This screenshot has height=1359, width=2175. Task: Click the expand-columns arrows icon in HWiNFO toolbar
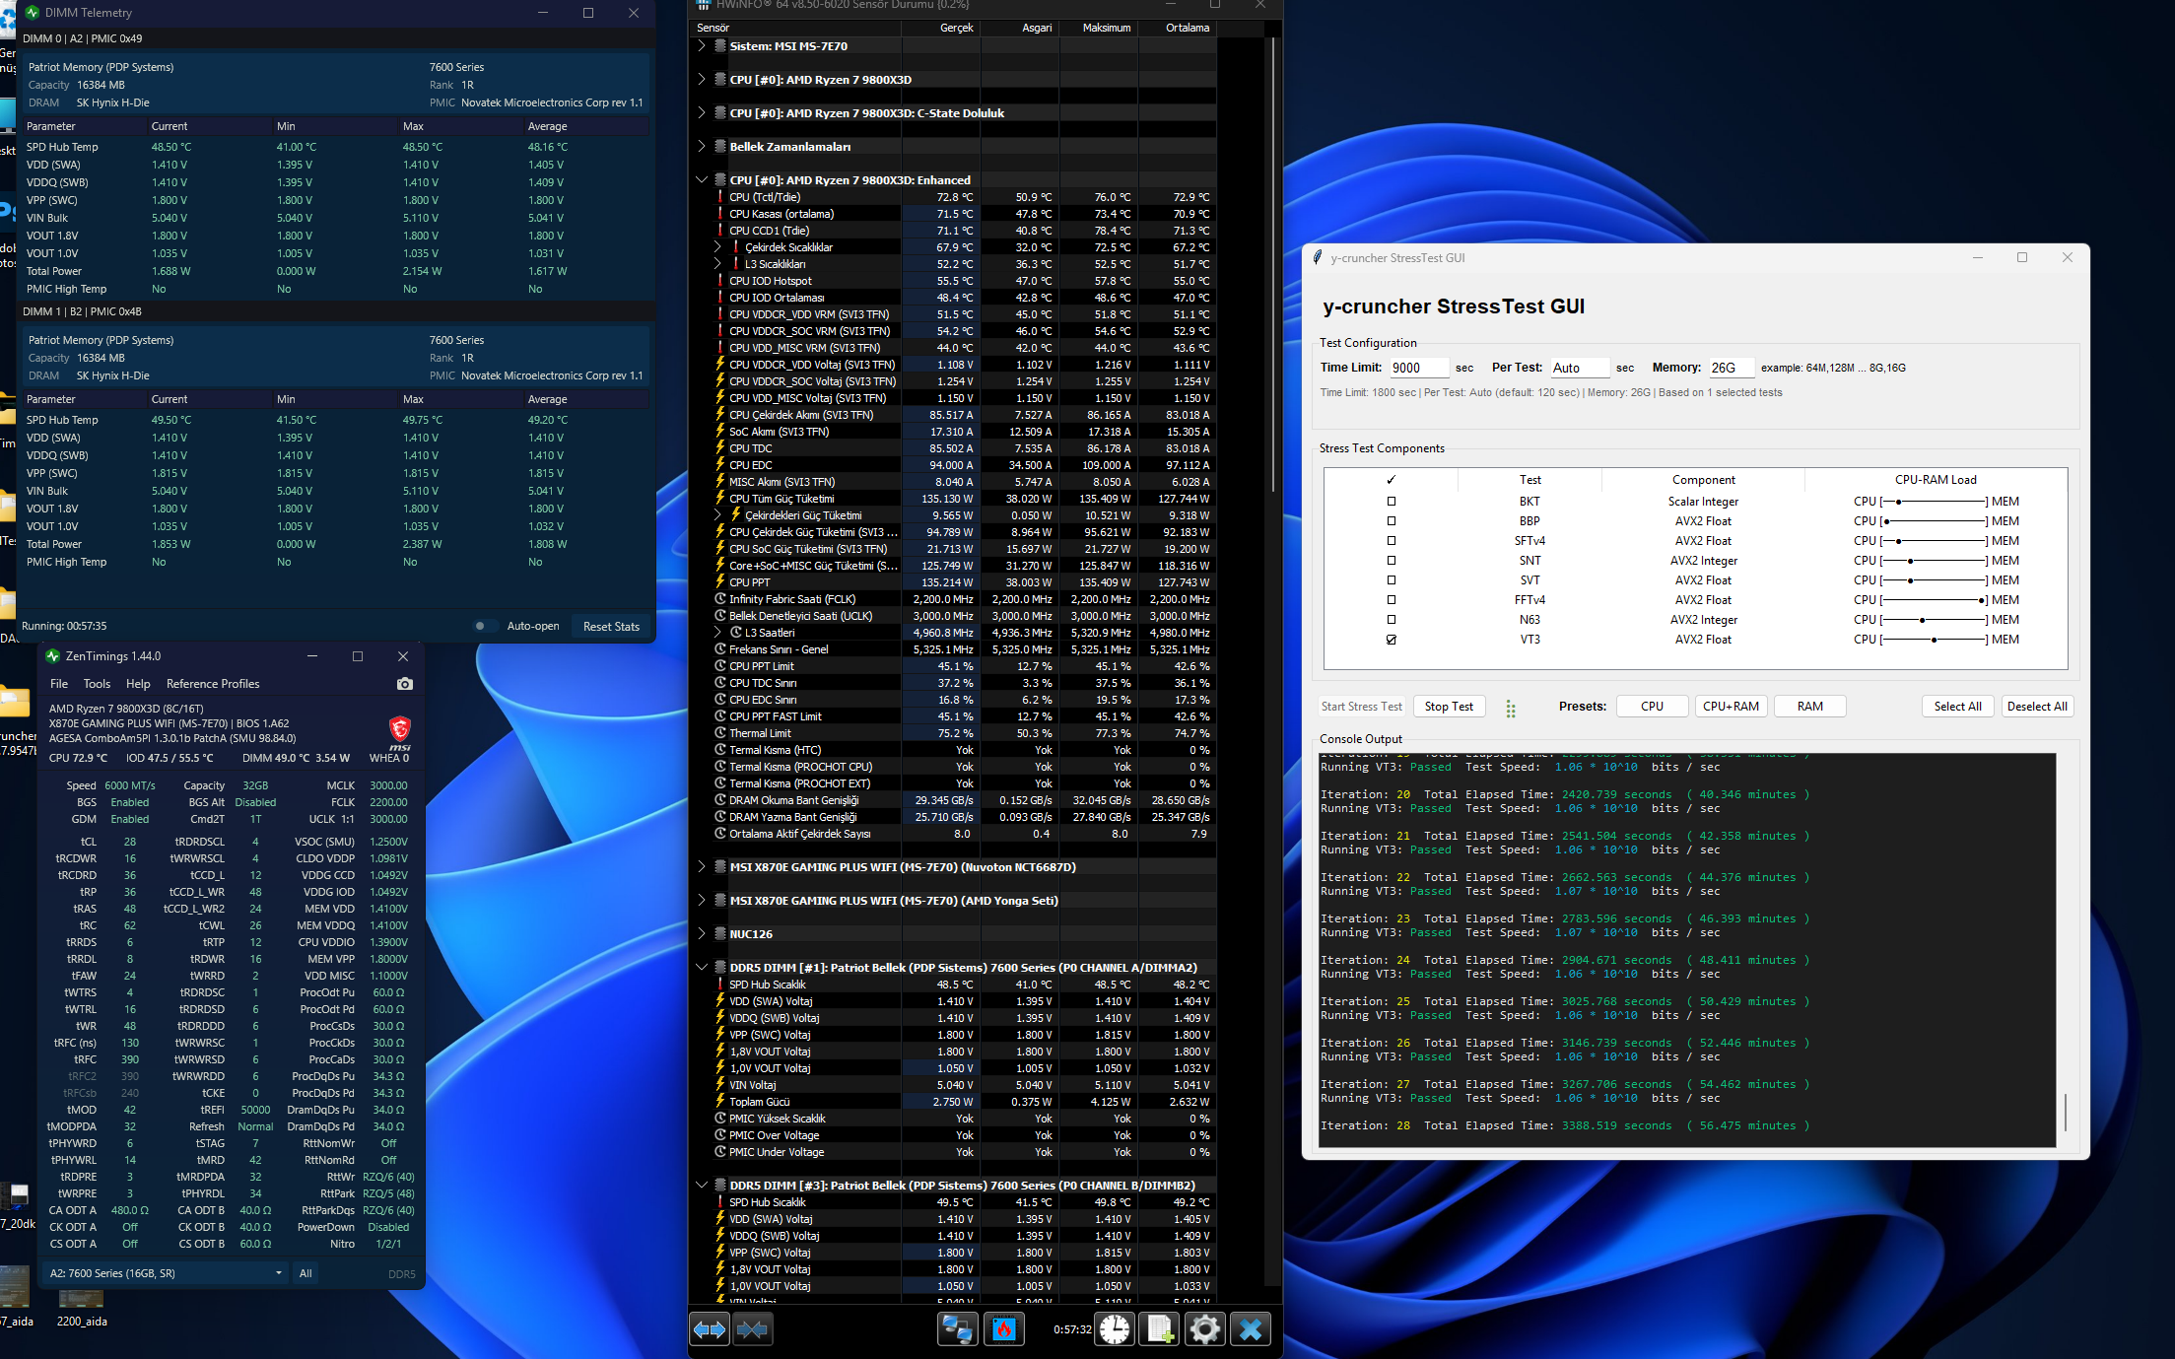point(710,1329)
